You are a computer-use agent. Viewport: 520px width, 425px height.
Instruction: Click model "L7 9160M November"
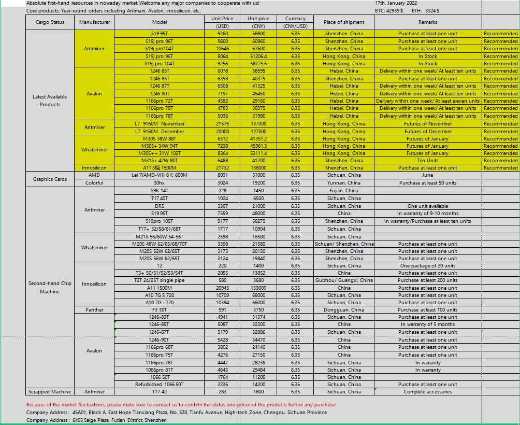click(x=160, y=124)
